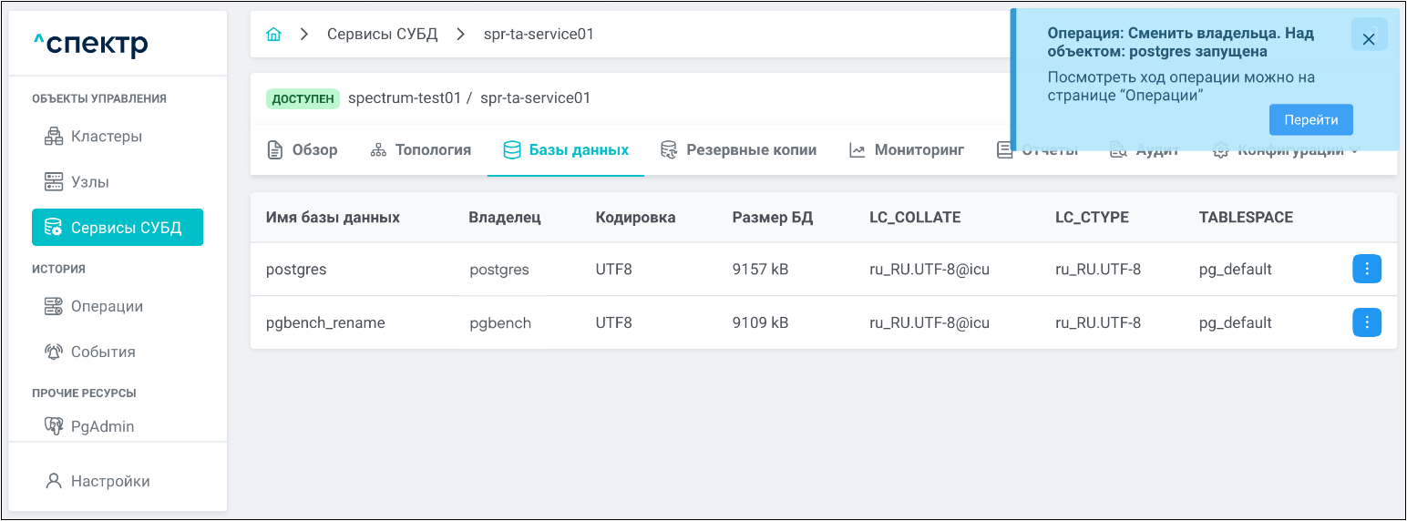Open the Мониторинг tab
1407x521 pixels.
[x=907, y=150]
